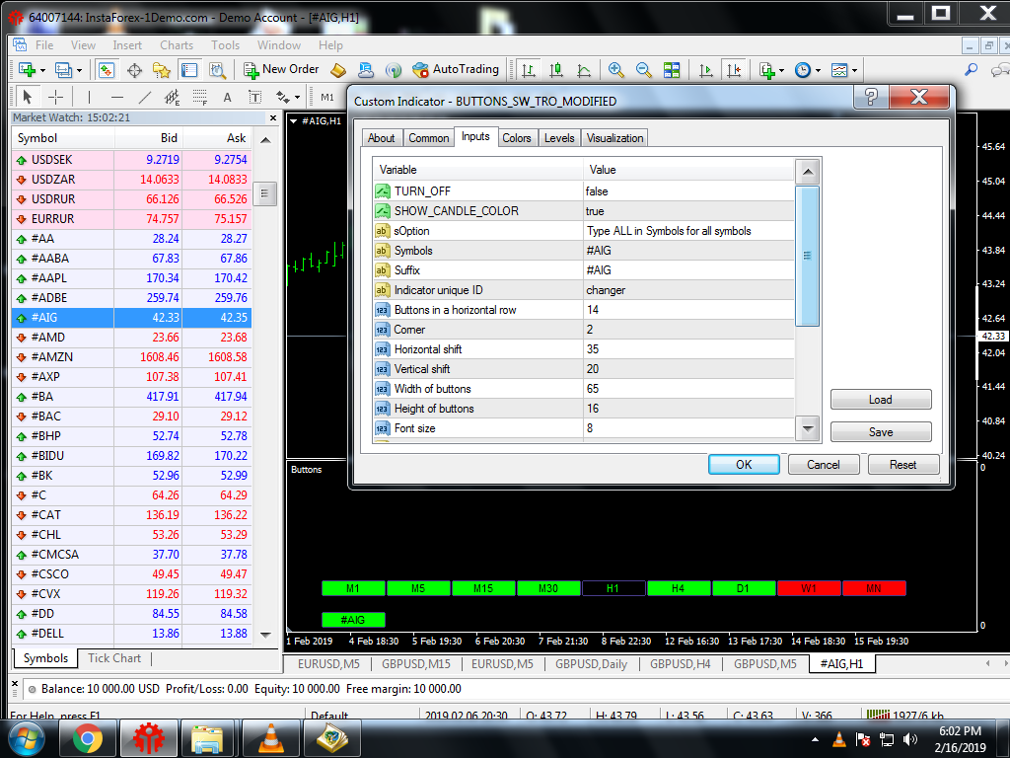
Task: Switch to the Colors tab
Action: (x=517, y=138)
